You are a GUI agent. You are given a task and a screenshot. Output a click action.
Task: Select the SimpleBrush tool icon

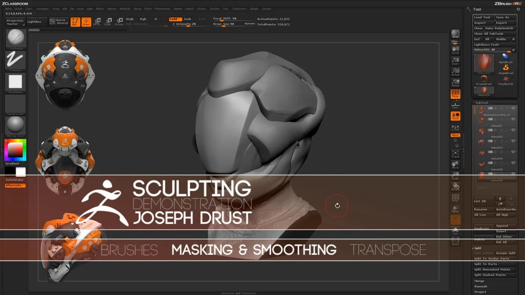[506, 69]
